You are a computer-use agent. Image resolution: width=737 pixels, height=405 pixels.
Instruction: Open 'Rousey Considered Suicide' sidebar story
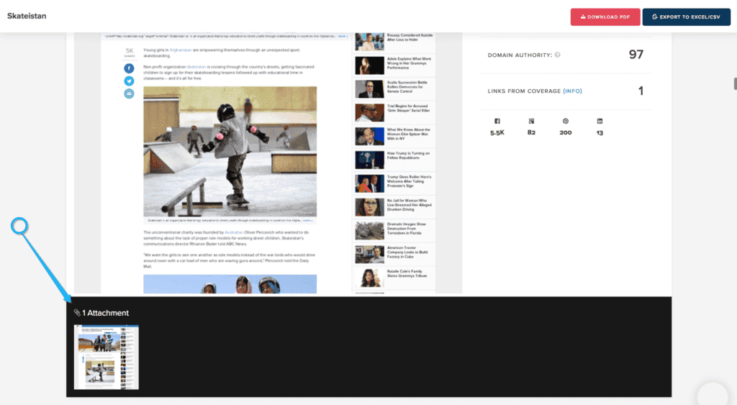point(394,41)
